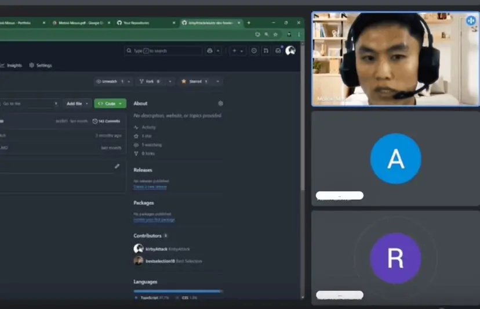Open the Issues icon in GitHub header
The image size is (480, 309).
(254, 51)
